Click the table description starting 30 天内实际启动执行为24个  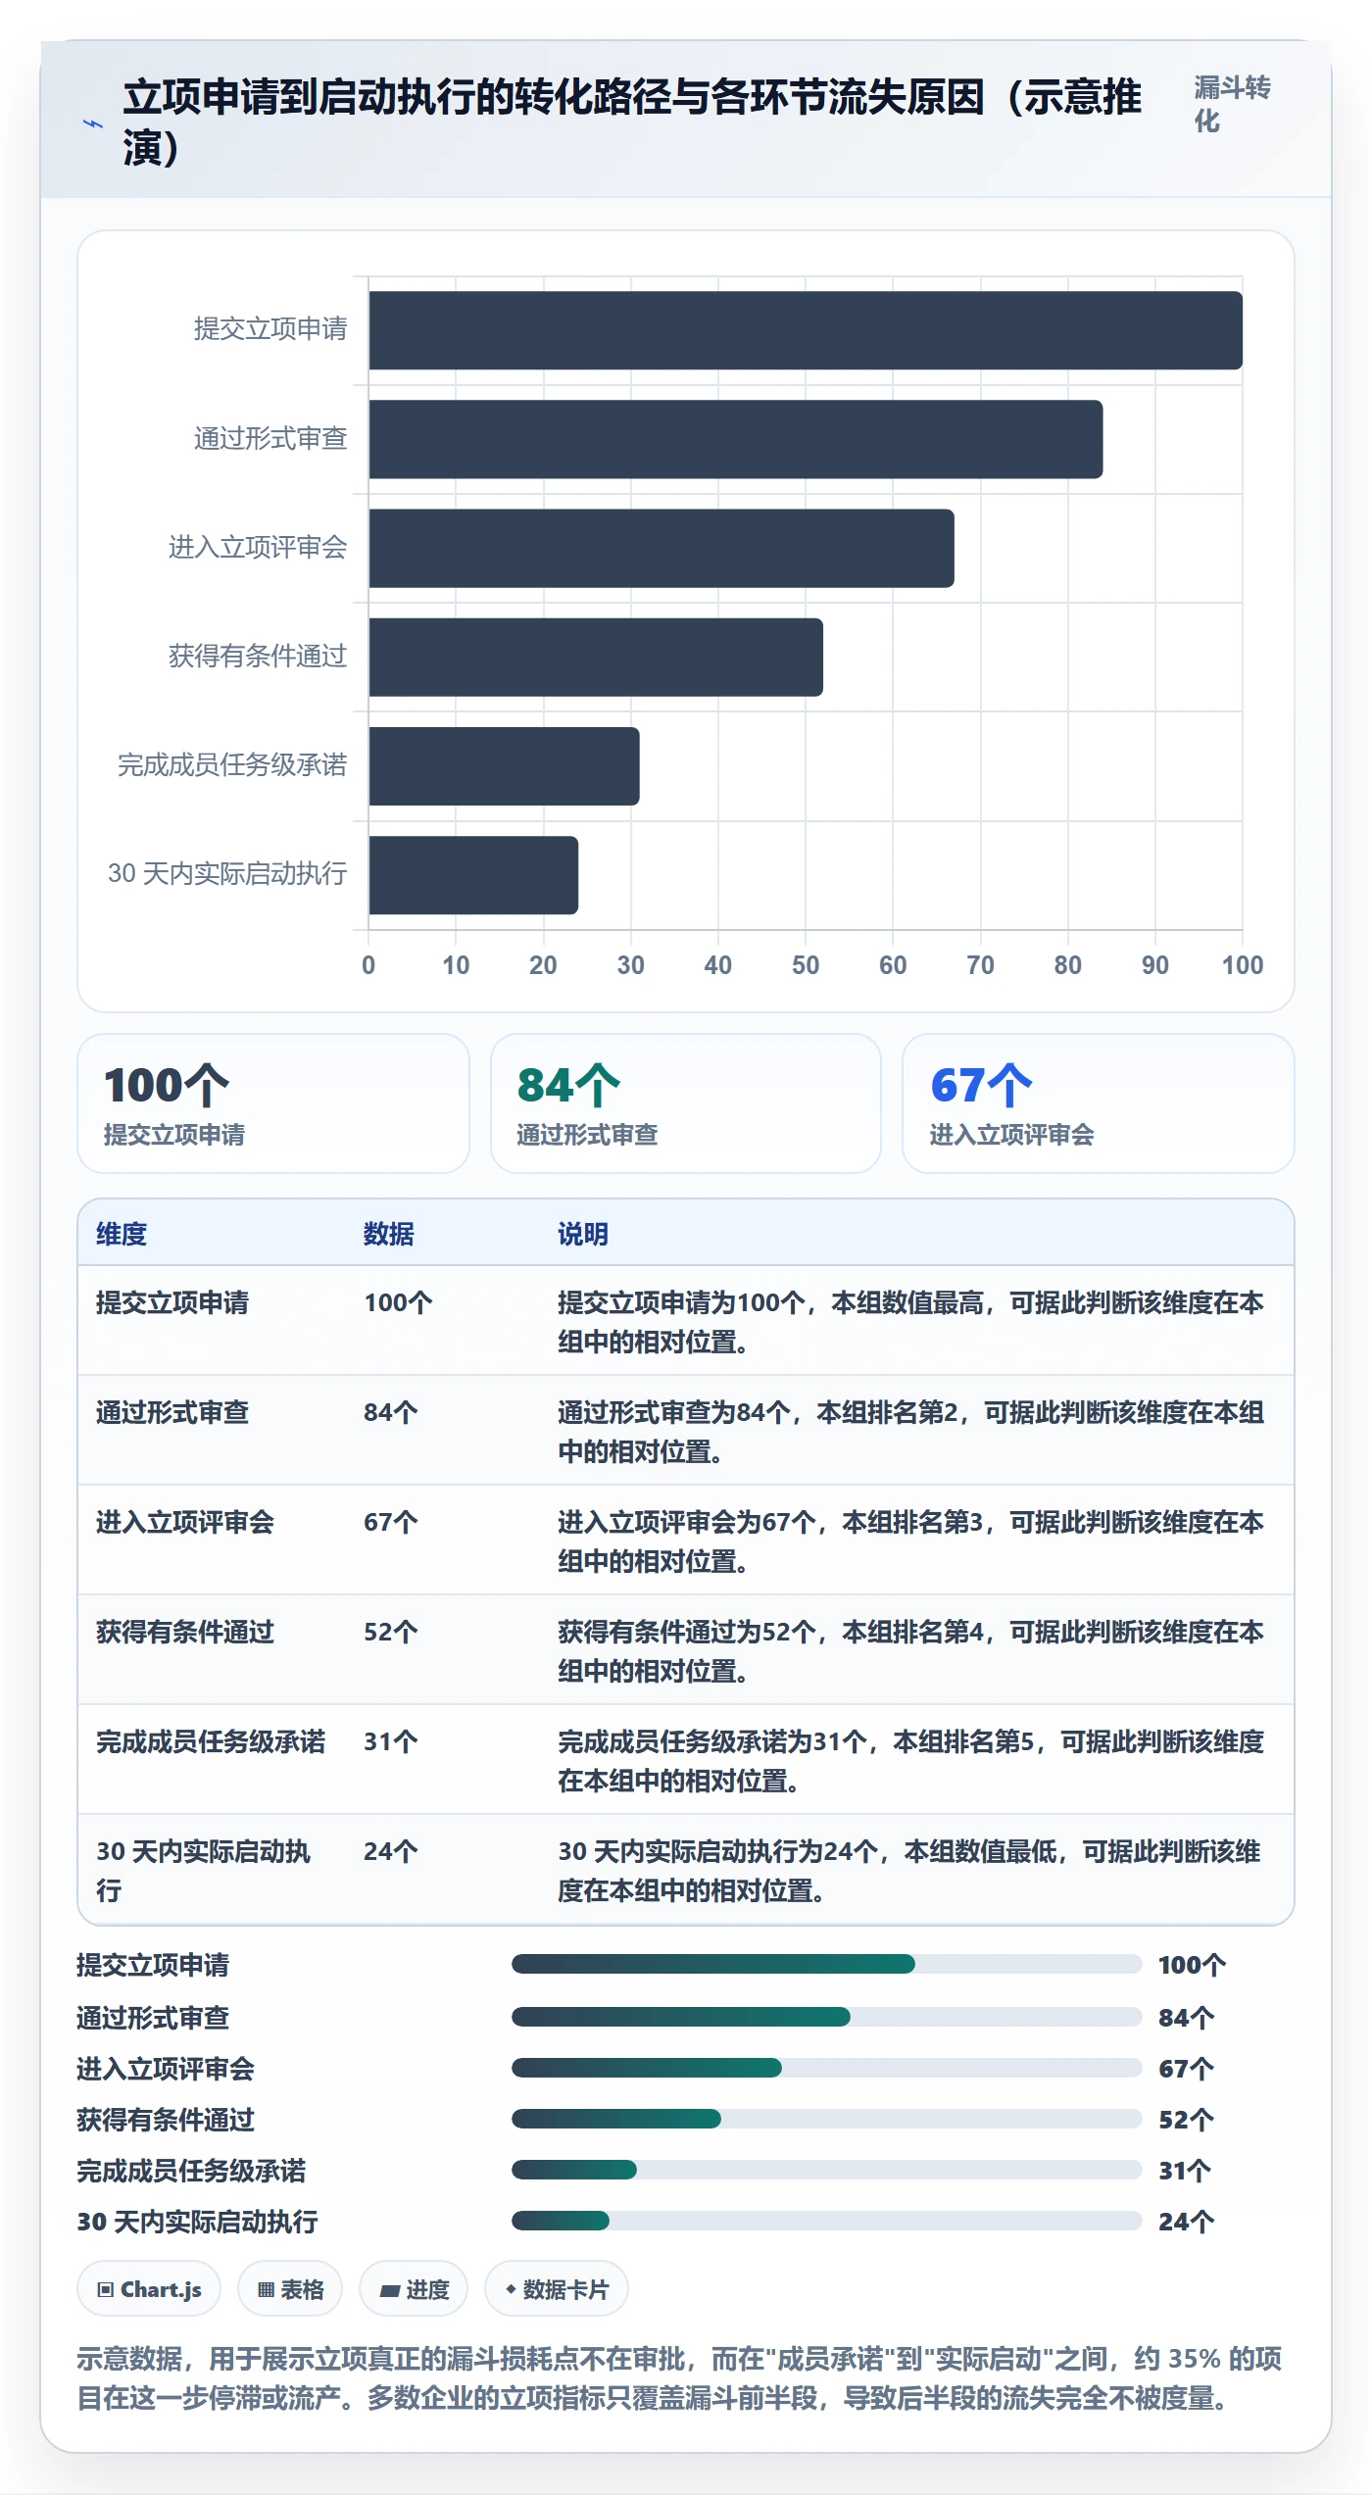(x=909, y=1871)
